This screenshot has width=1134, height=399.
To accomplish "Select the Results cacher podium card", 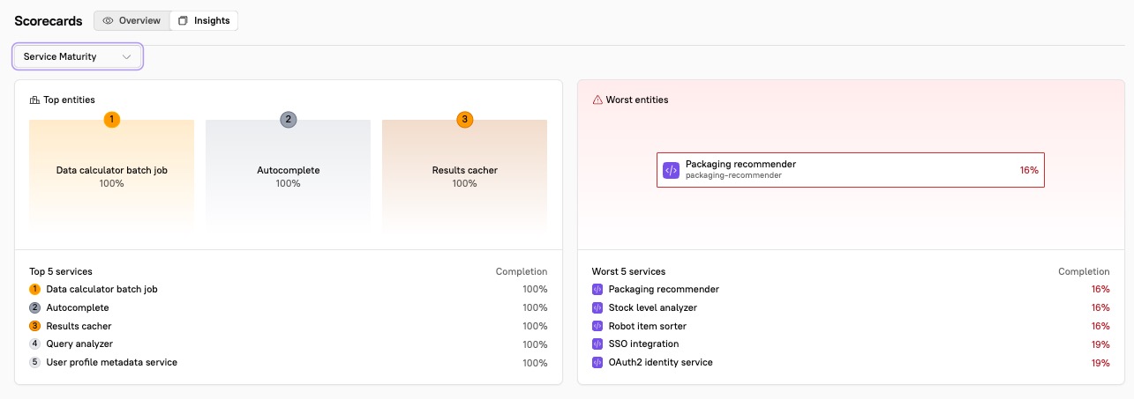I will (x=464, y=176).
